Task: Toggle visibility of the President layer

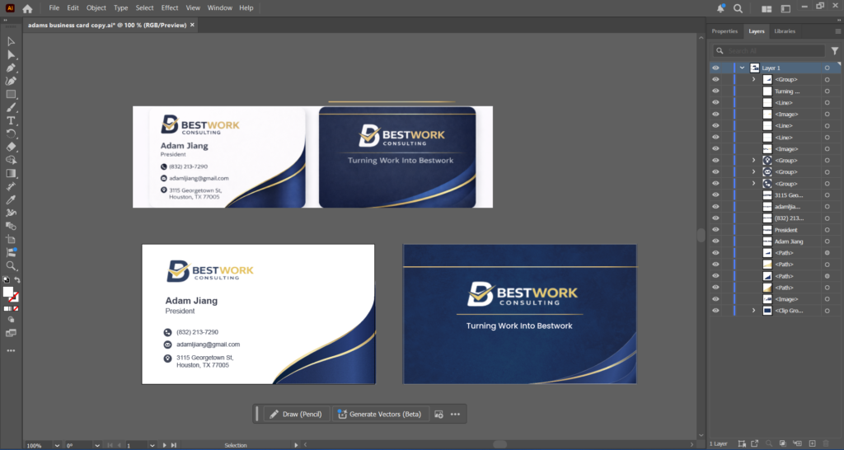Action: coord(715,230)
